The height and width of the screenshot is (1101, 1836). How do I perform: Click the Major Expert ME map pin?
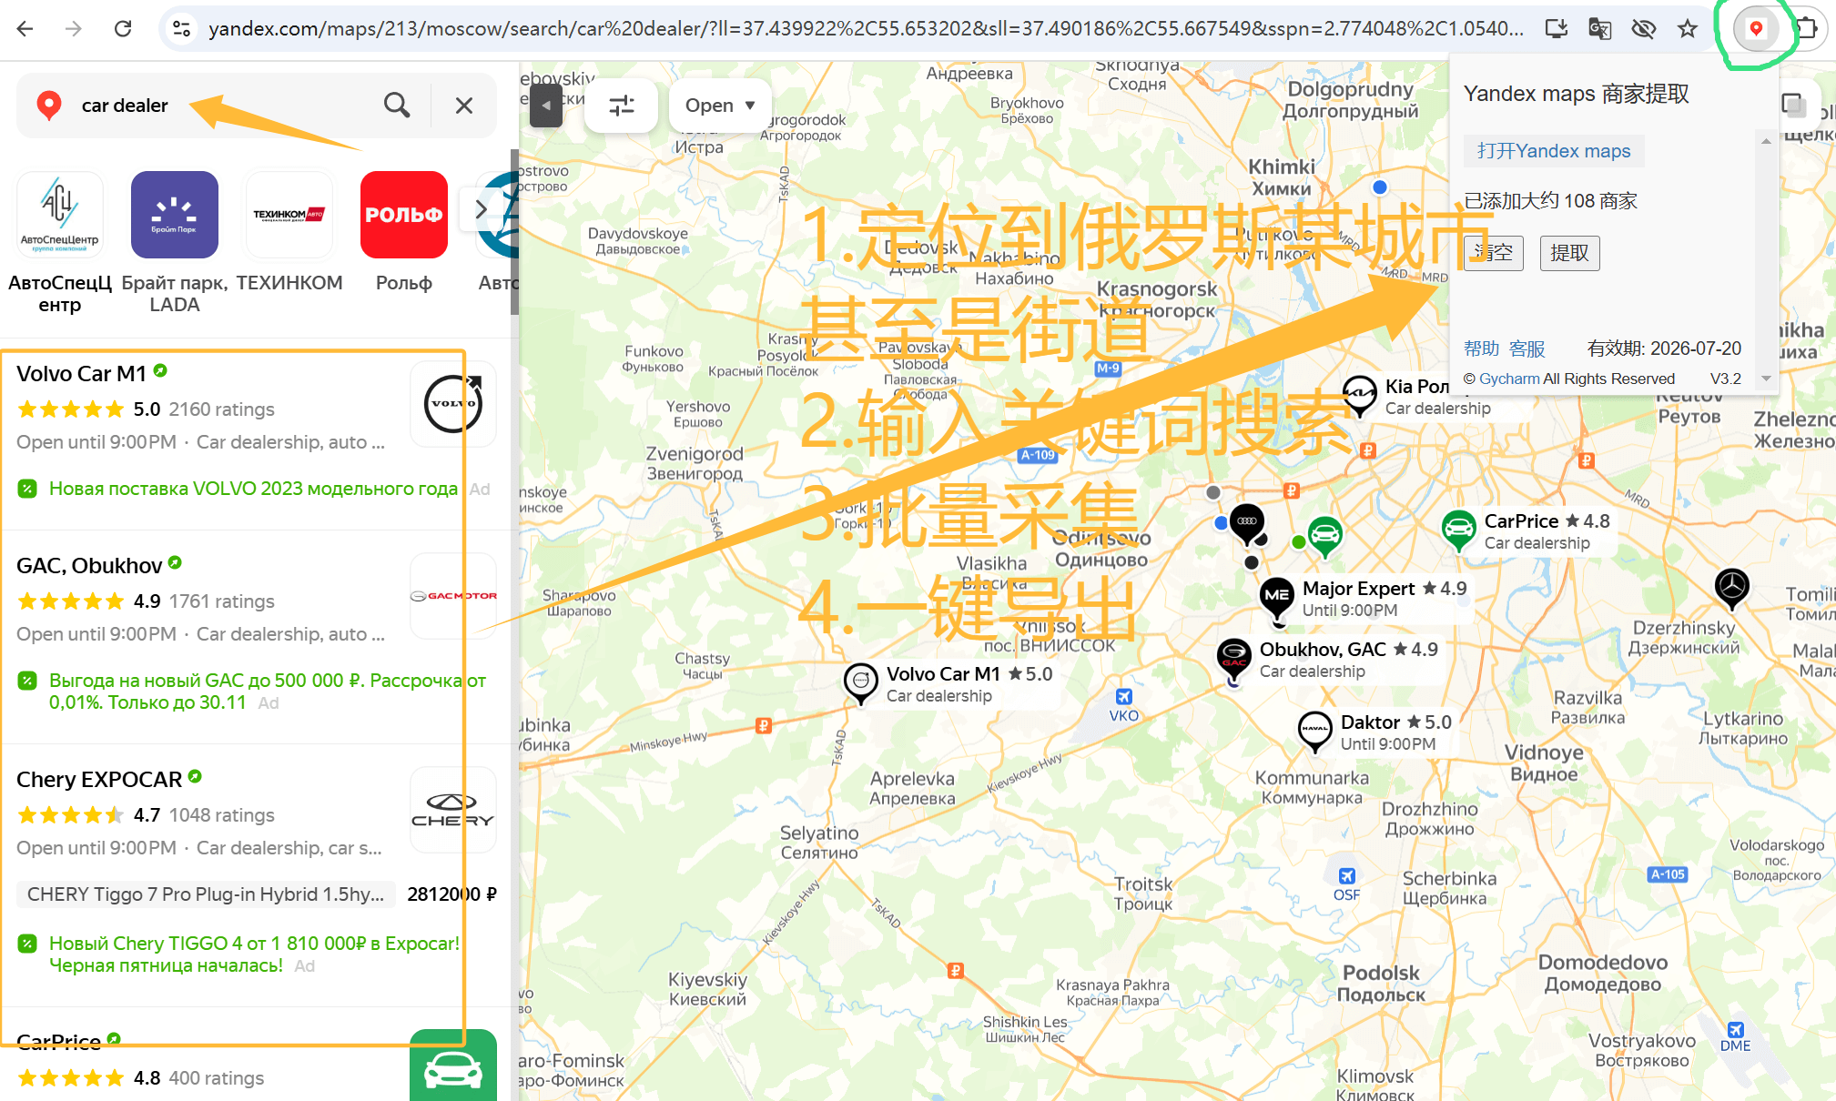coord(1277,597)
